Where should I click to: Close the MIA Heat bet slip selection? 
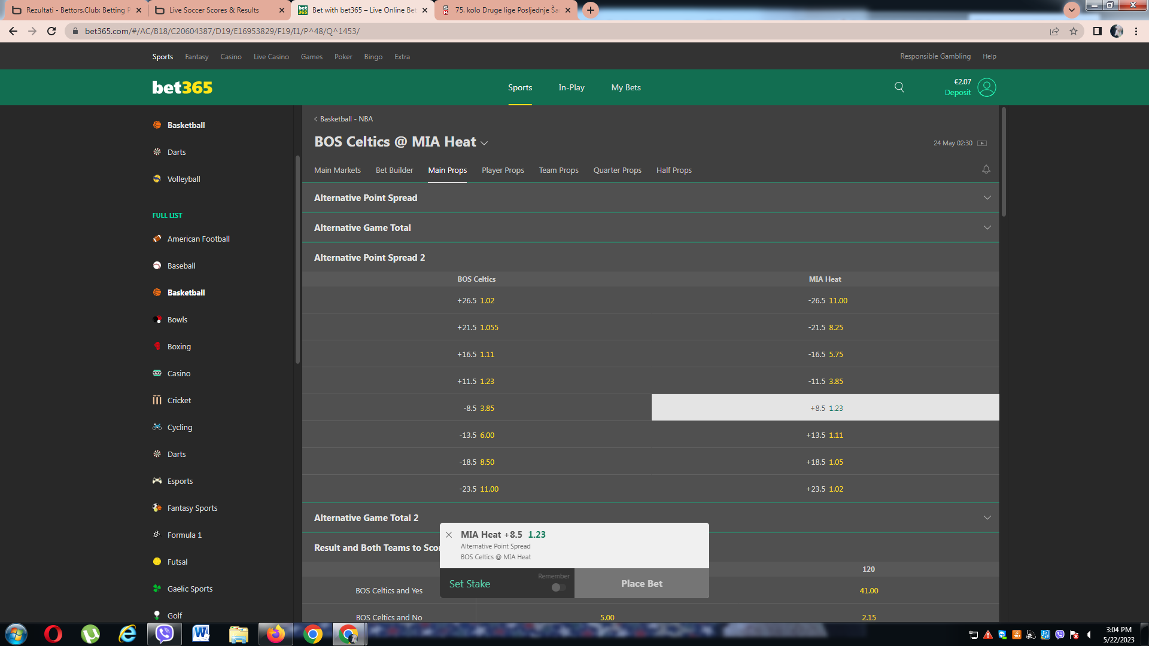pos(449,535)
